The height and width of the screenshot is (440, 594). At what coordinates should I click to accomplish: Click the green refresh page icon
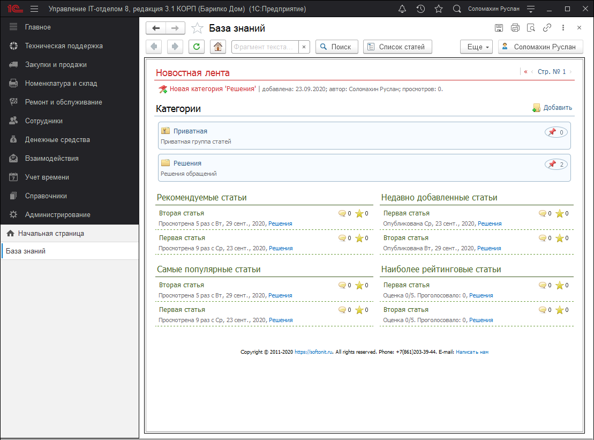(197, 47)
